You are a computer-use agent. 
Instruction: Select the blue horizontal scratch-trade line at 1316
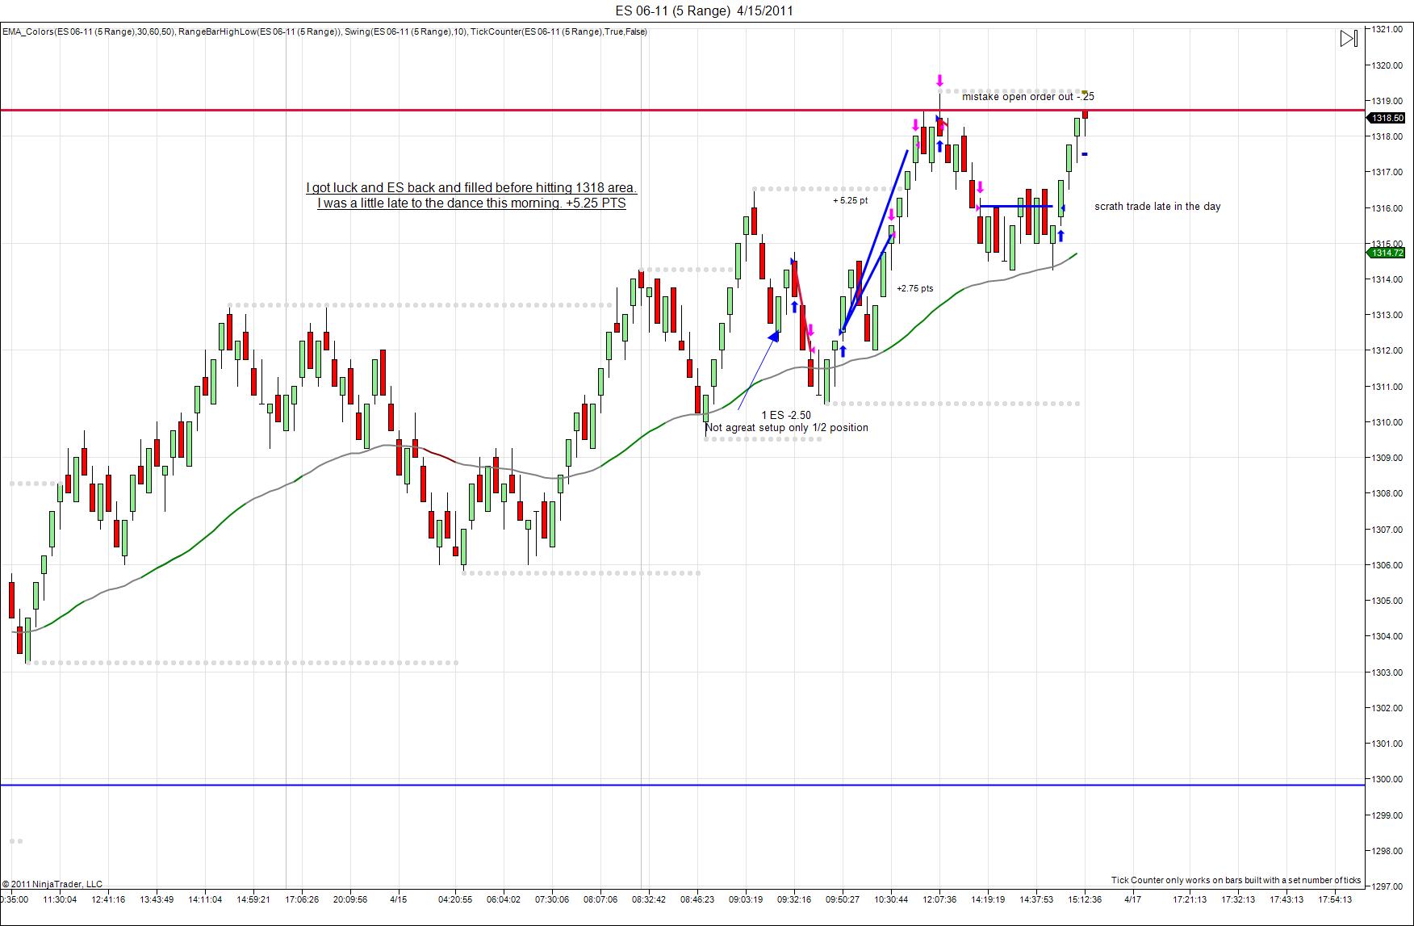tap(1016, 207)
